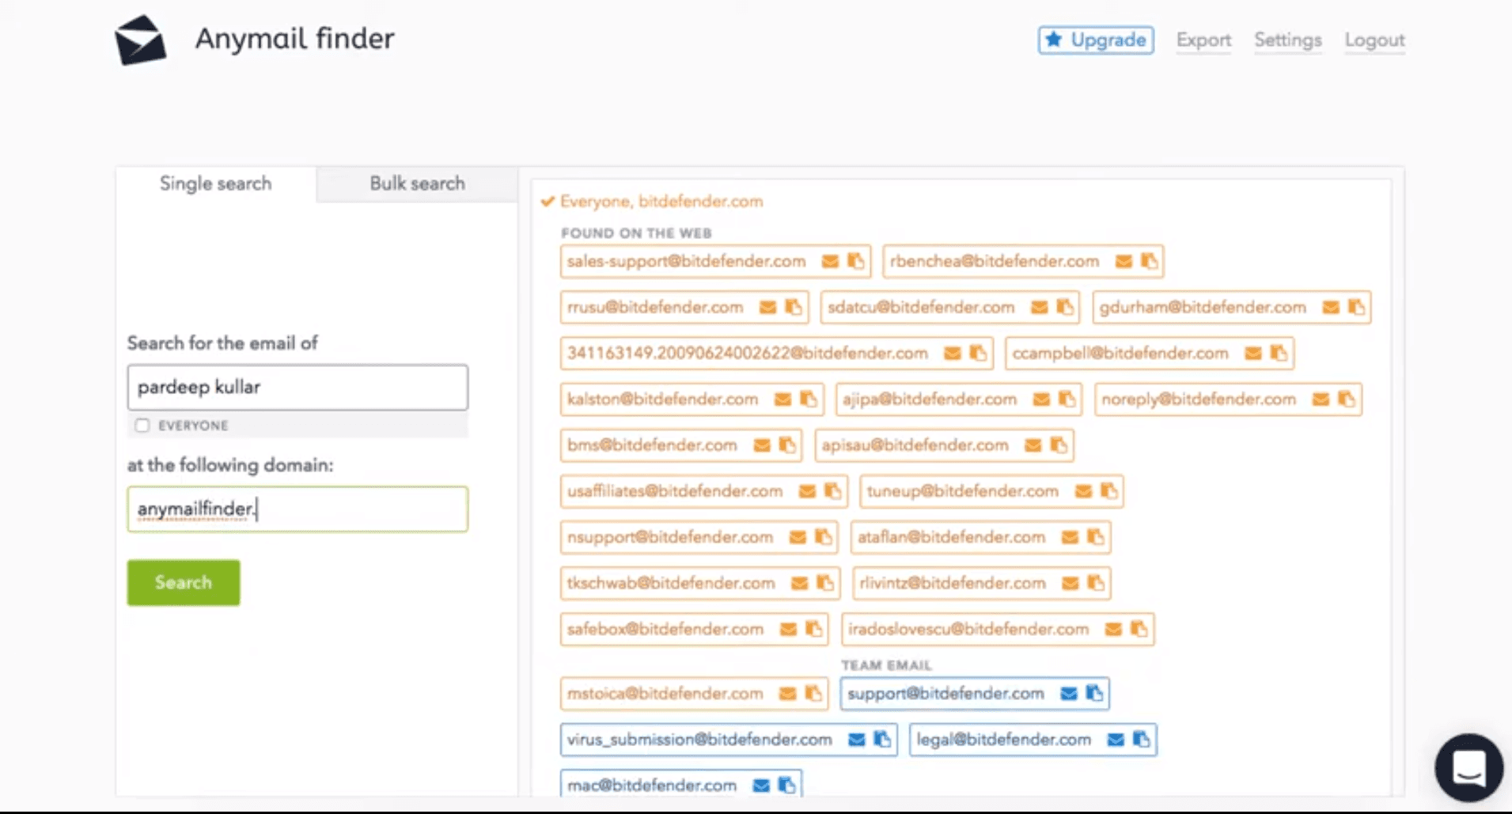This screenshot has width=1512, height=814.
Task: Copy usaffiliates@bitdefender.com address
Action: click(x=833, y=490)
